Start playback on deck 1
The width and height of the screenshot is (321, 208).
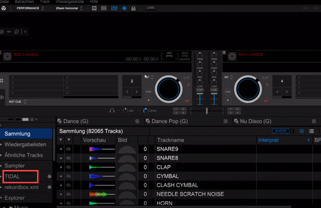coord(149,100)
